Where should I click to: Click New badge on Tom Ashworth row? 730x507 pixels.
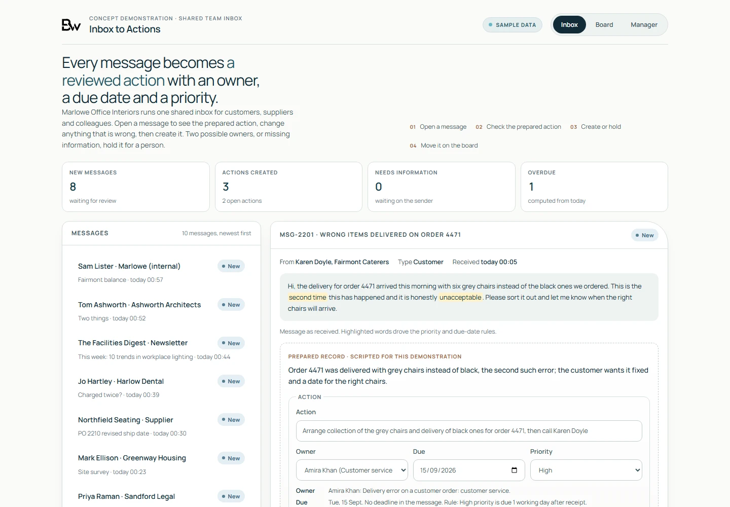pyautogui.click(x=231, y=305)
